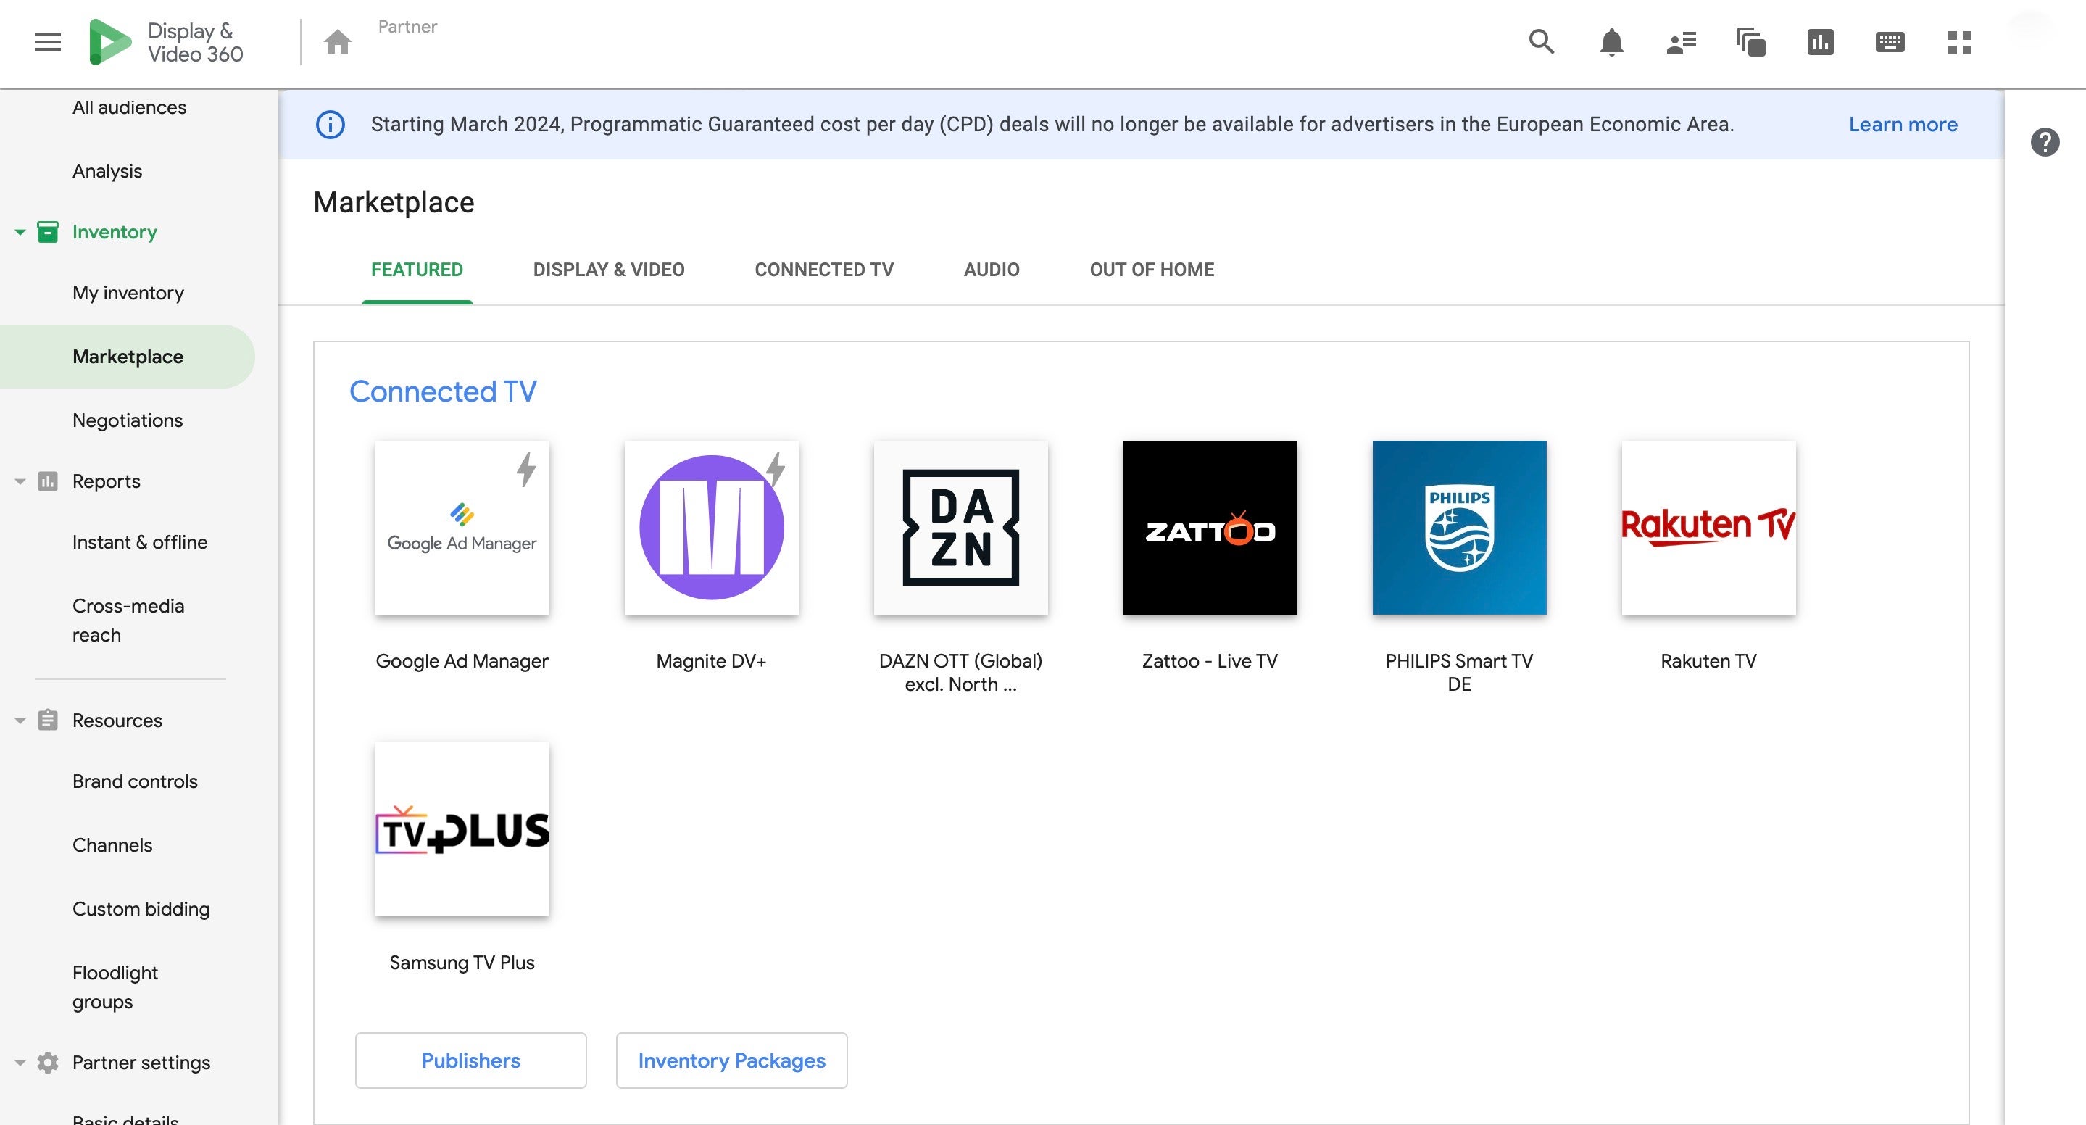Image resolution: width=2086 pixels, height=1125 pixels.
Task: Switch to the Connected TV tab
Action: [x=823, y=270]
